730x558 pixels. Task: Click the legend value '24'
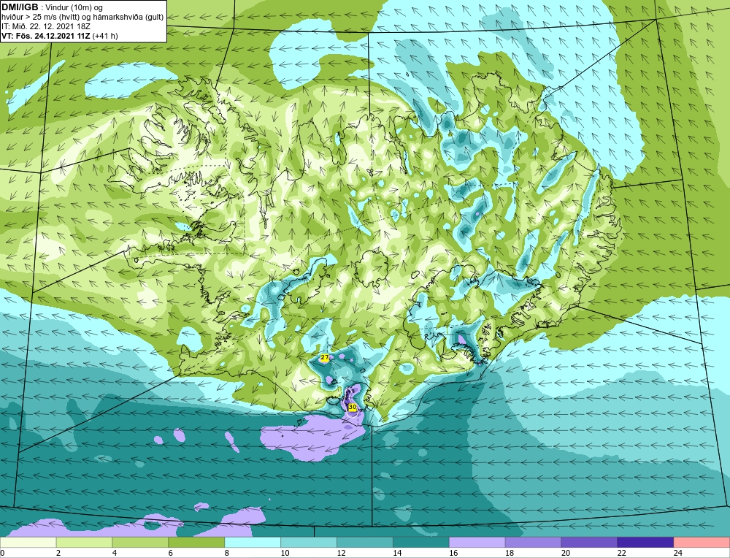(x=678, y=553)
